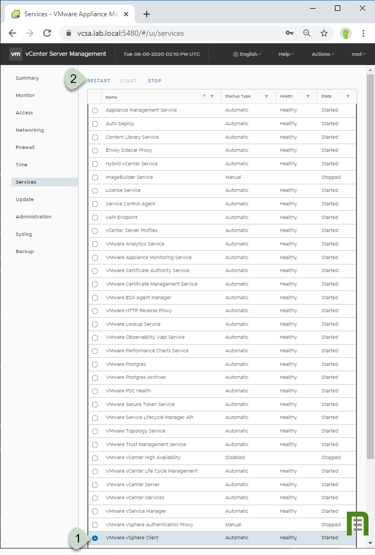This screenshot has width=375, height=555.
Task: Open a new browser tab
Action: pyautogui.click(x=147, y=14)
